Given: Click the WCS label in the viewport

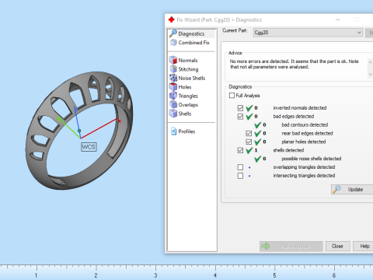Looking at the screenshot, I should (x=89, y=147).
